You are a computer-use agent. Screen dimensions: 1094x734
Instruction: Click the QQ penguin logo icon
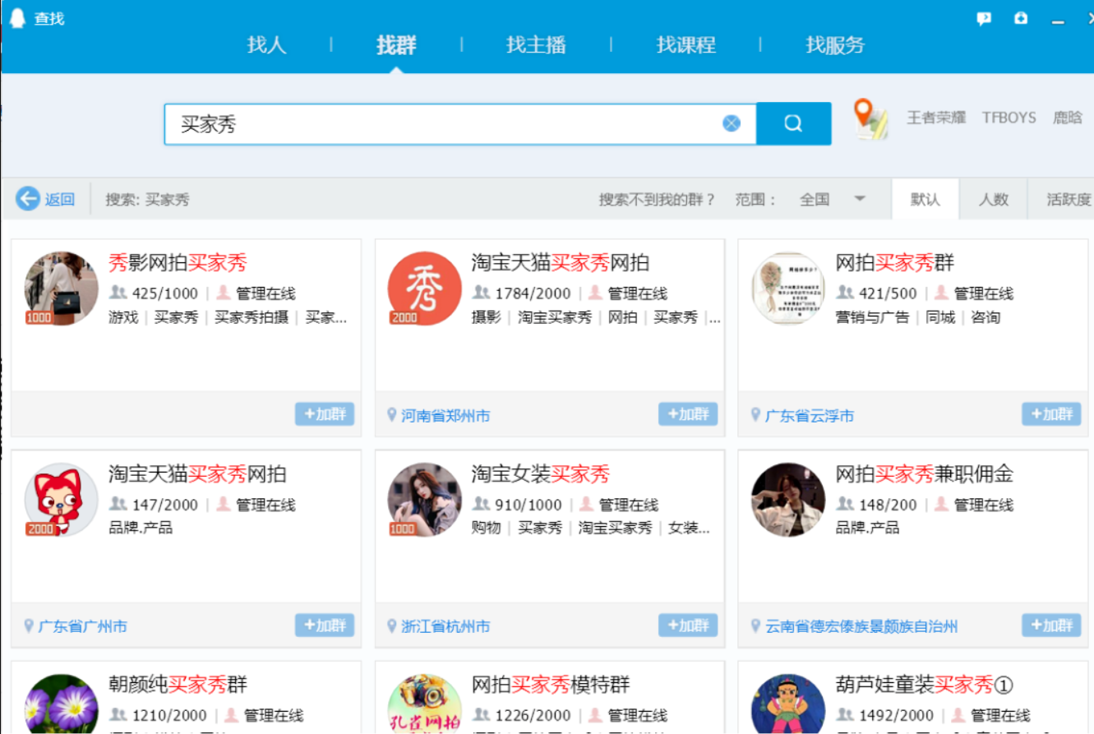point(16,18)
